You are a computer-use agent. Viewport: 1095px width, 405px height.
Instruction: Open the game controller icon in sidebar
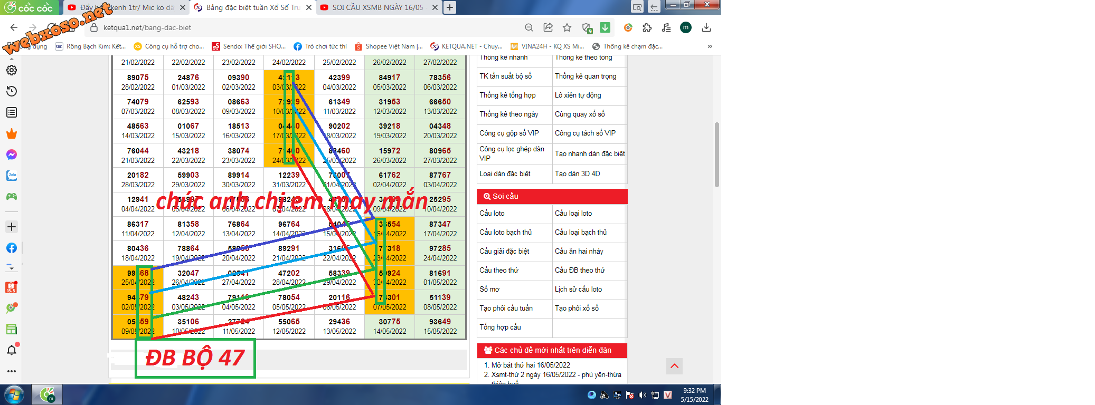11,197
